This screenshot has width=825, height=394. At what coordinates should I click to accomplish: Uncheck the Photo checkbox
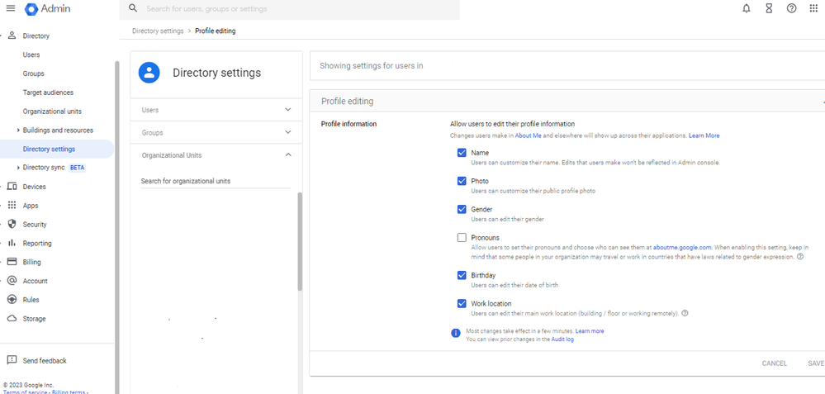click(x=462, y=181)
